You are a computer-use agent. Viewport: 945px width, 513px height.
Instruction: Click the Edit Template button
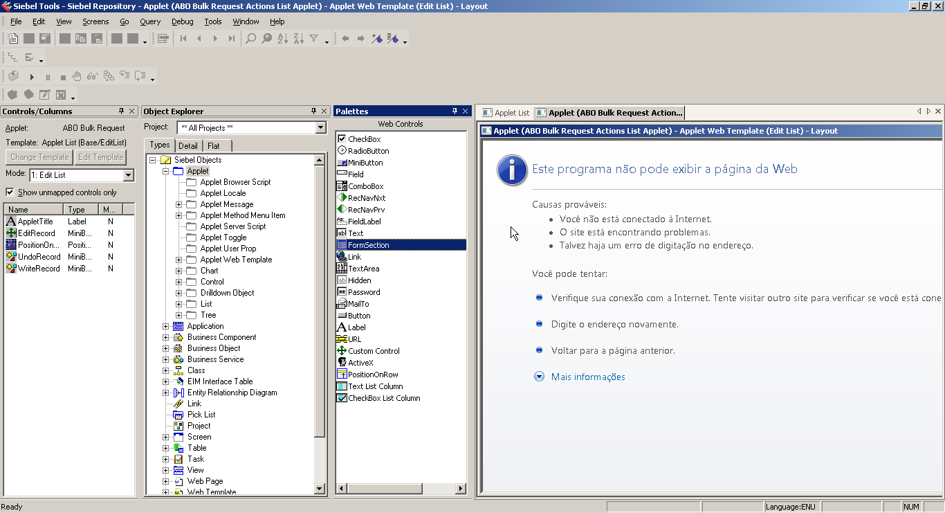pyautogui.click(x=100, y=157)
